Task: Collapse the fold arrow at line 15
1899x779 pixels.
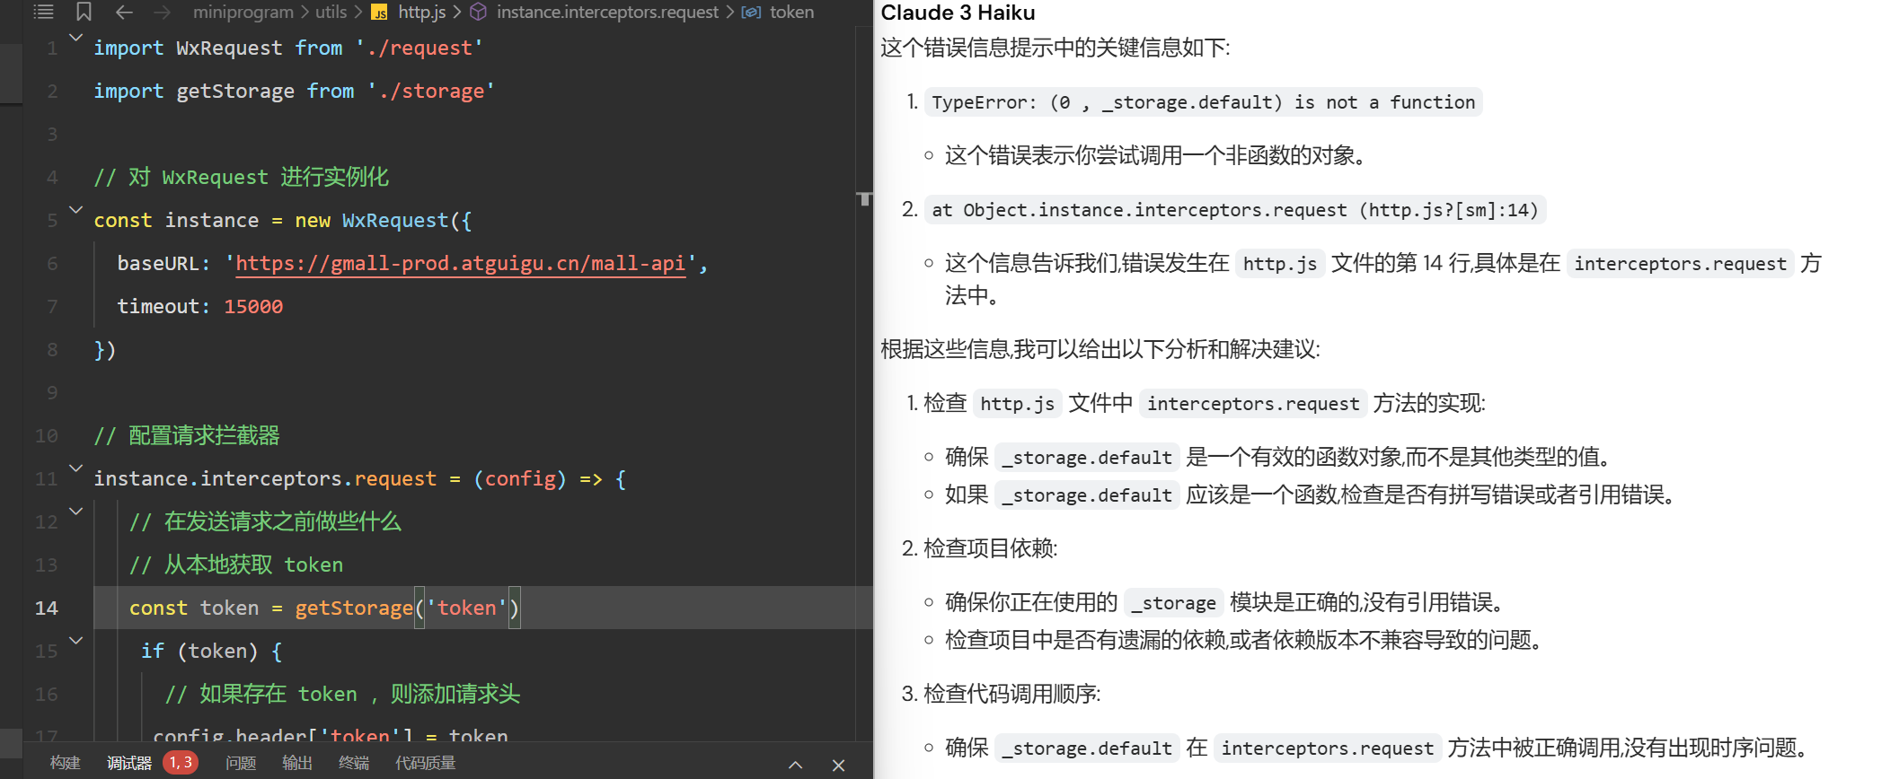Action: [76, 641]
